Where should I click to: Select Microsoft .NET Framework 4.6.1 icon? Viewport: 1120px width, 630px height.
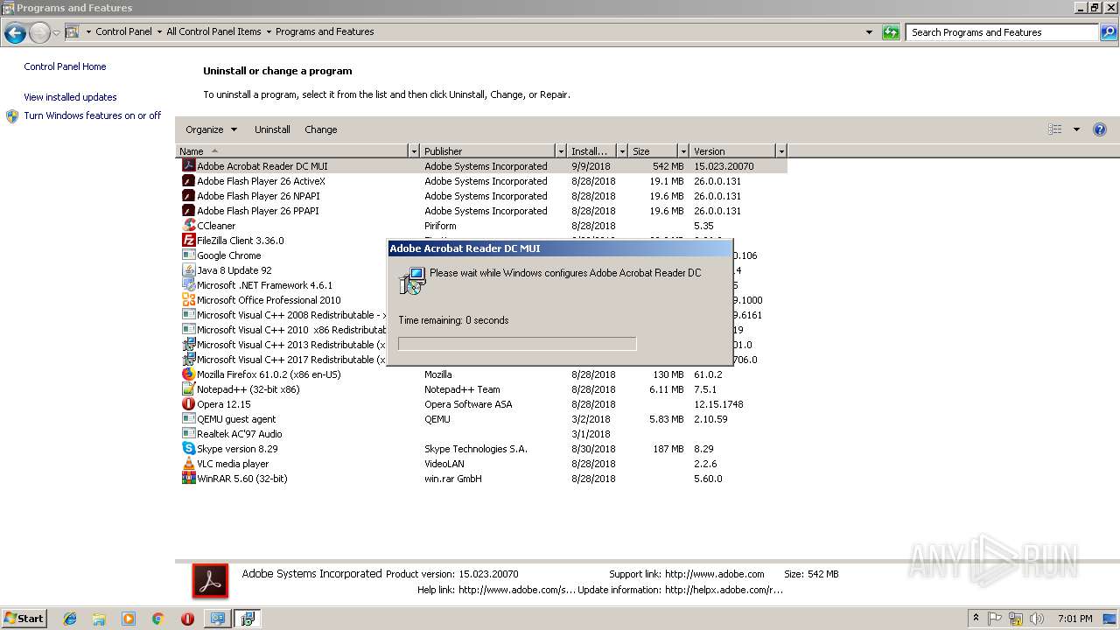[188, 285]
